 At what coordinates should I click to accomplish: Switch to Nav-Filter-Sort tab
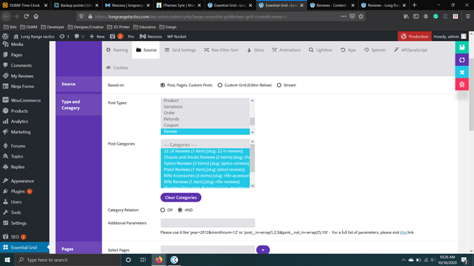(x=221, y=50)
